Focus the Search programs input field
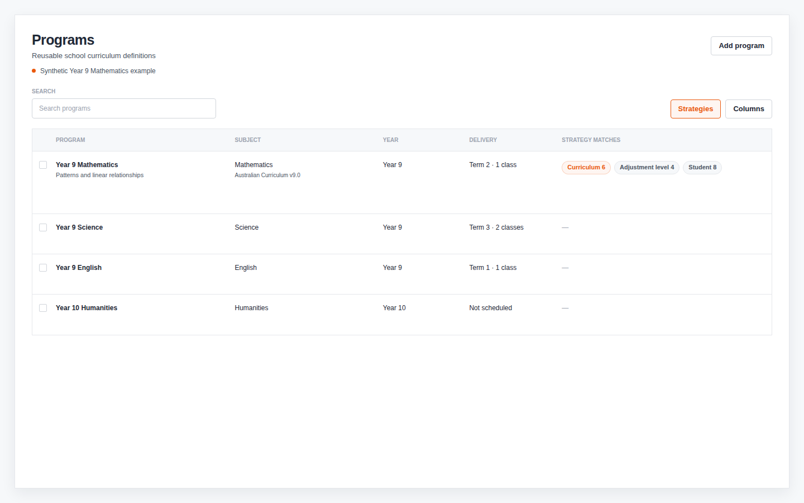This screenshot has height=503, width=804. [x=124, y=108]
